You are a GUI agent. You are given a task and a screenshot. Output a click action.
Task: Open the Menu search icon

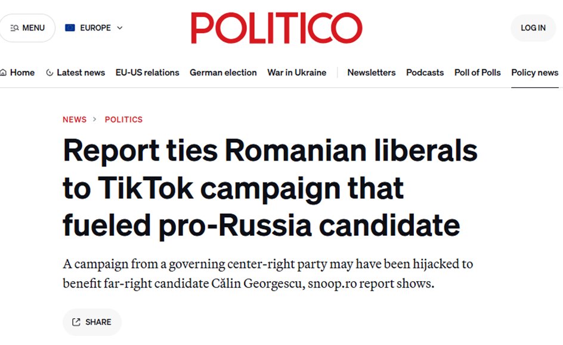[14, 27]
